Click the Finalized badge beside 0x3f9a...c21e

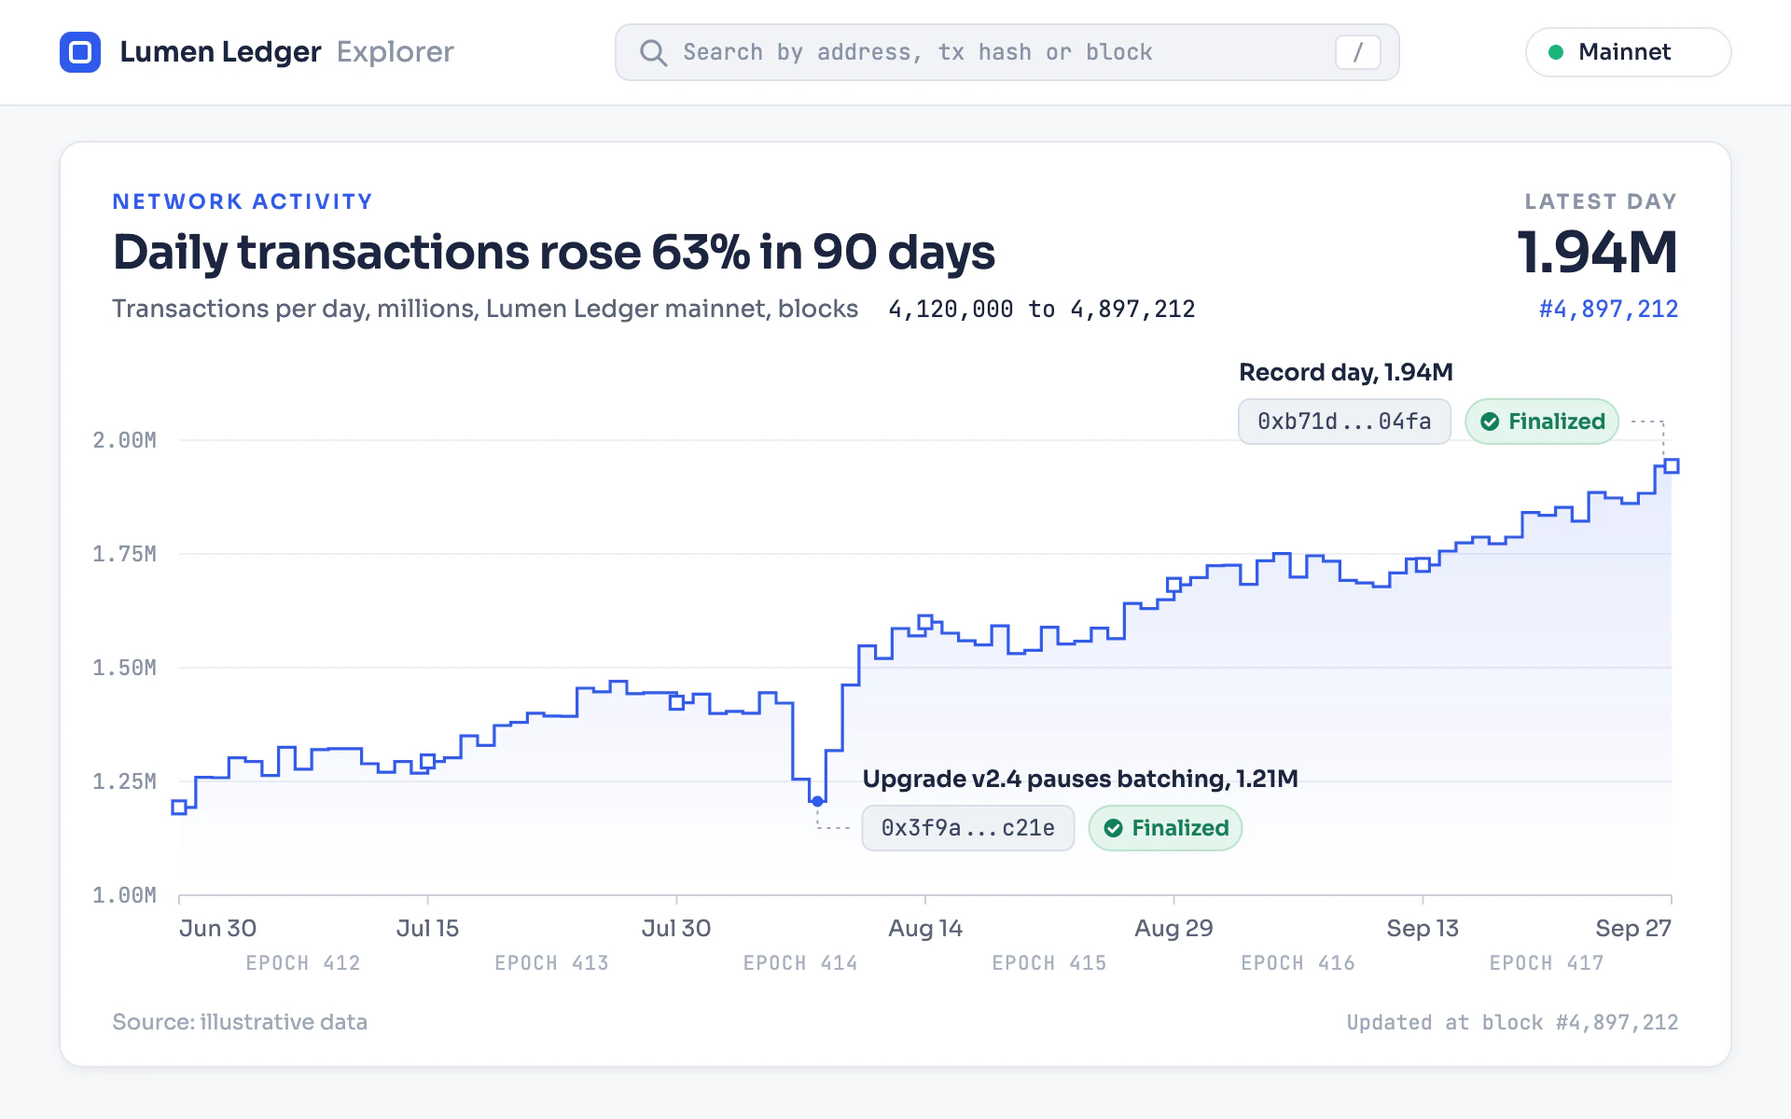tap(1165, 828)
